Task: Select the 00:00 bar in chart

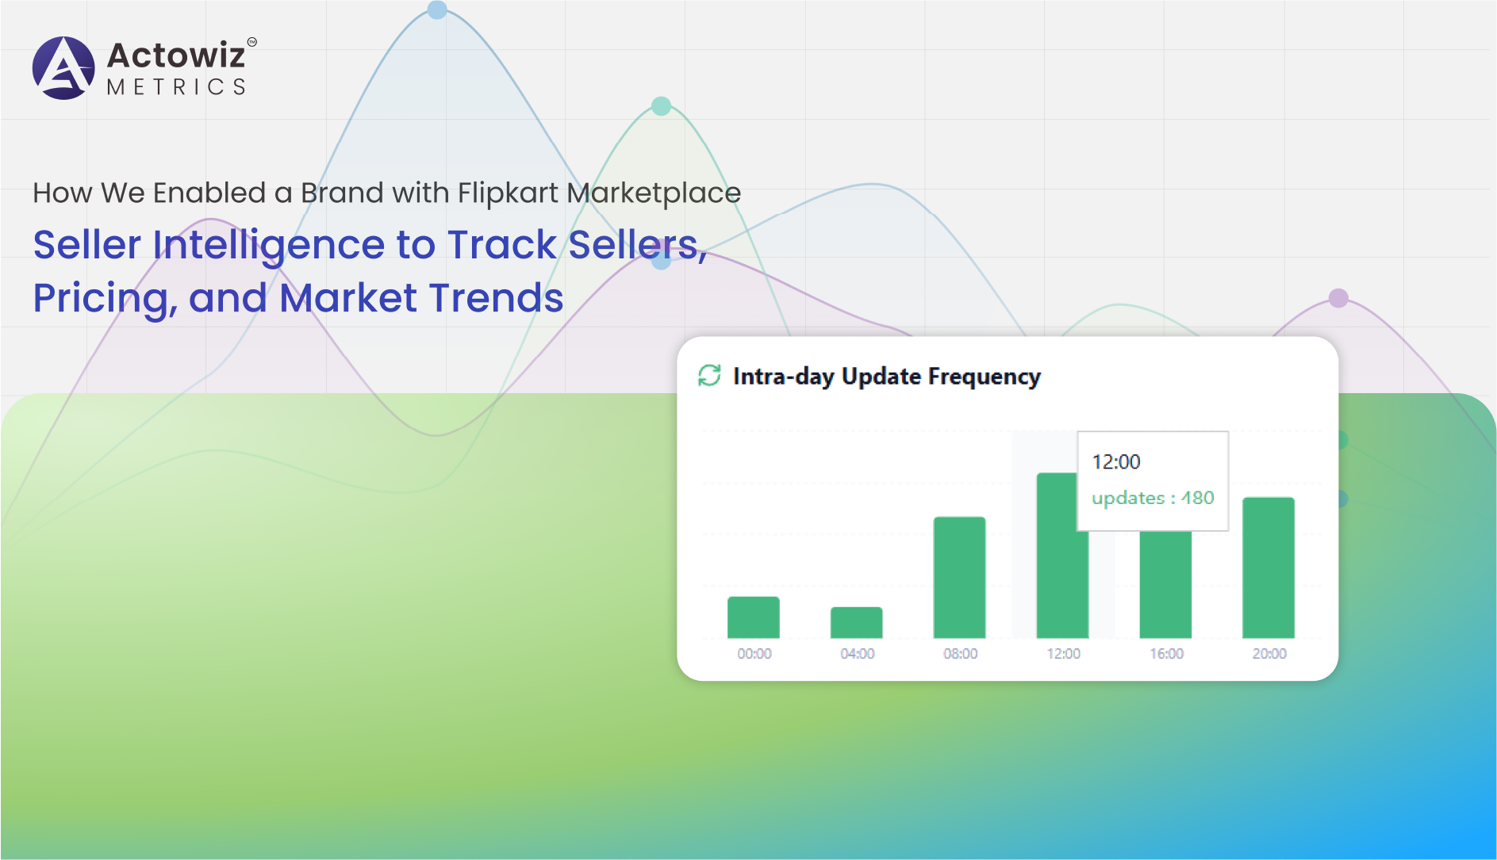Action: (x=753, y=617)
